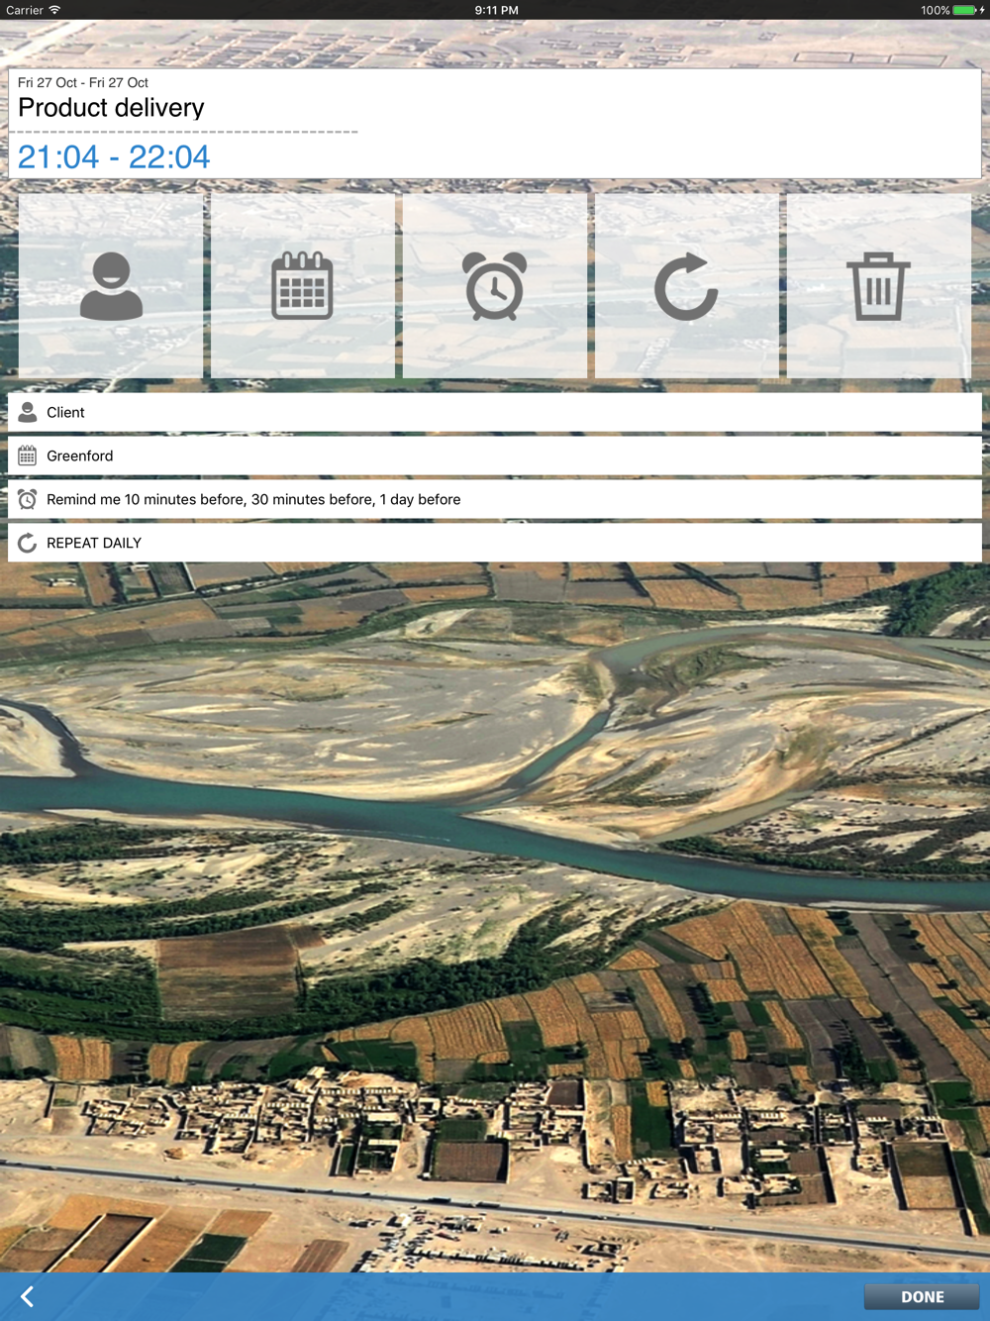Tap the 9:11 PM status bar clock
Image resolution: width=990 pixels, height=1321 pixels.
[x=496, y=10]
